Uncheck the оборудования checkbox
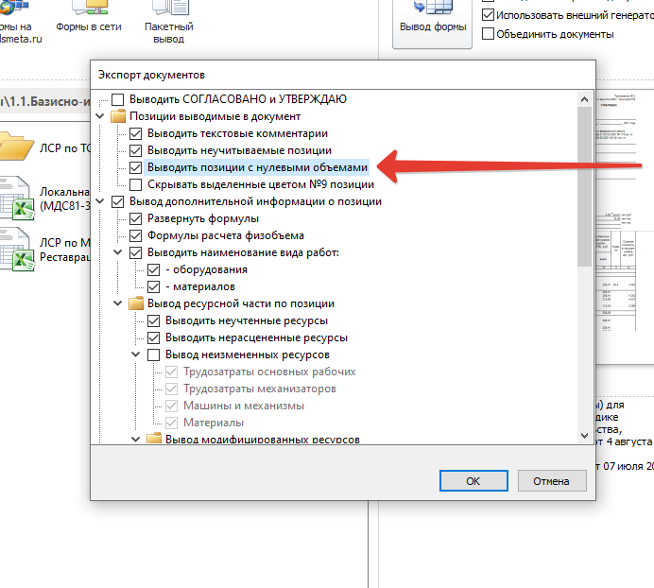Image resolution: width=654 pixels, height=588 pixels. 153,269
